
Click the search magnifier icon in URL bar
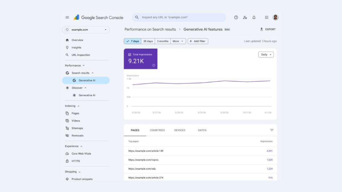(137, 17)
